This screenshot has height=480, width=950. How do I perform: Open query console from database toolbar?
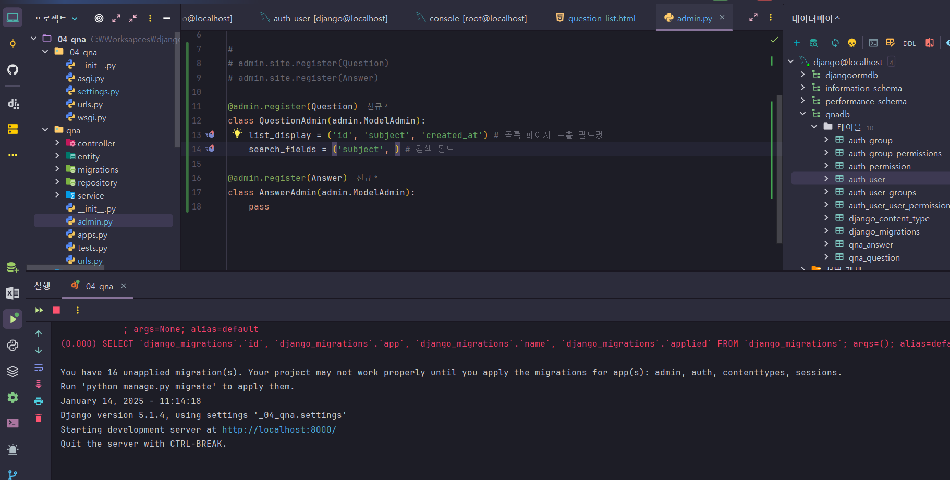coord(873,43)
